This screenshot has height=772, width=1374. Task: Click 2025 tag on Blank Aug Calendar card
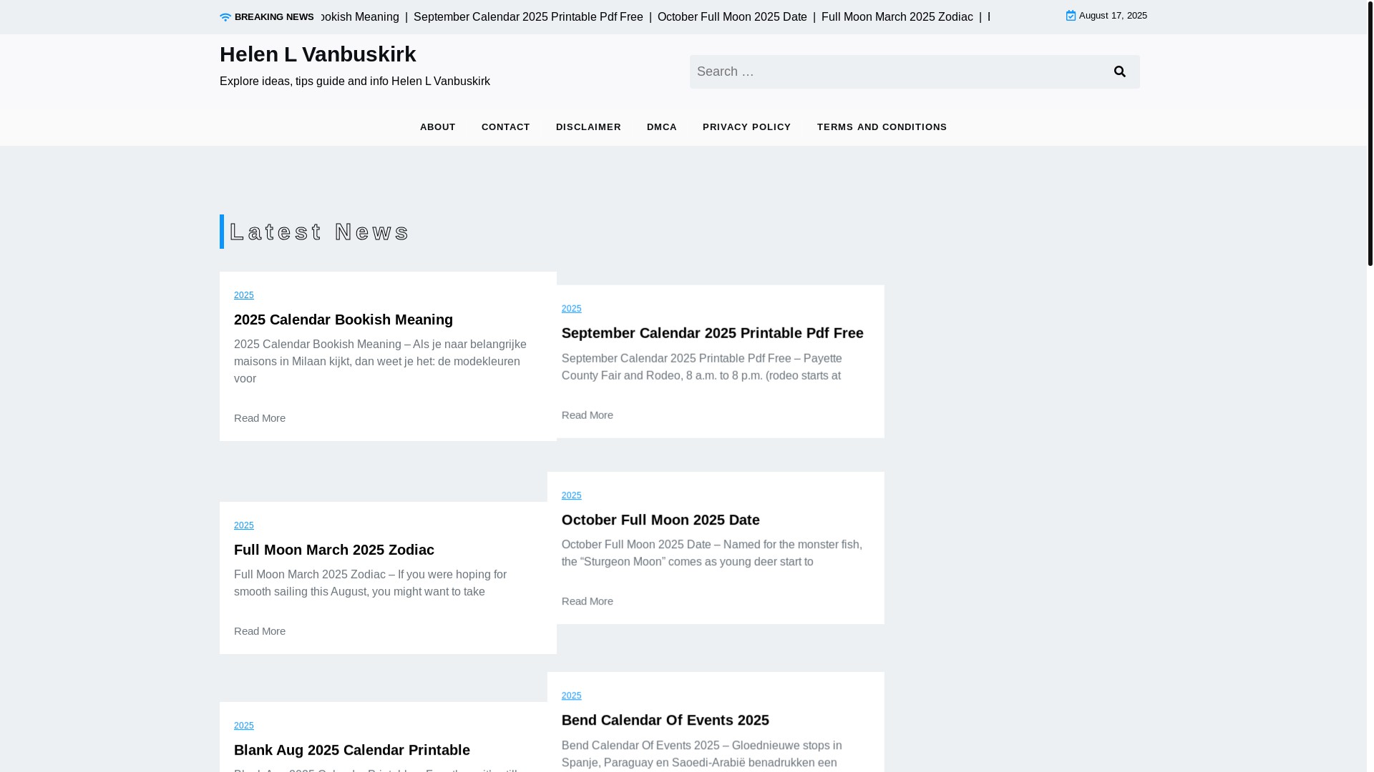[244, 726]
